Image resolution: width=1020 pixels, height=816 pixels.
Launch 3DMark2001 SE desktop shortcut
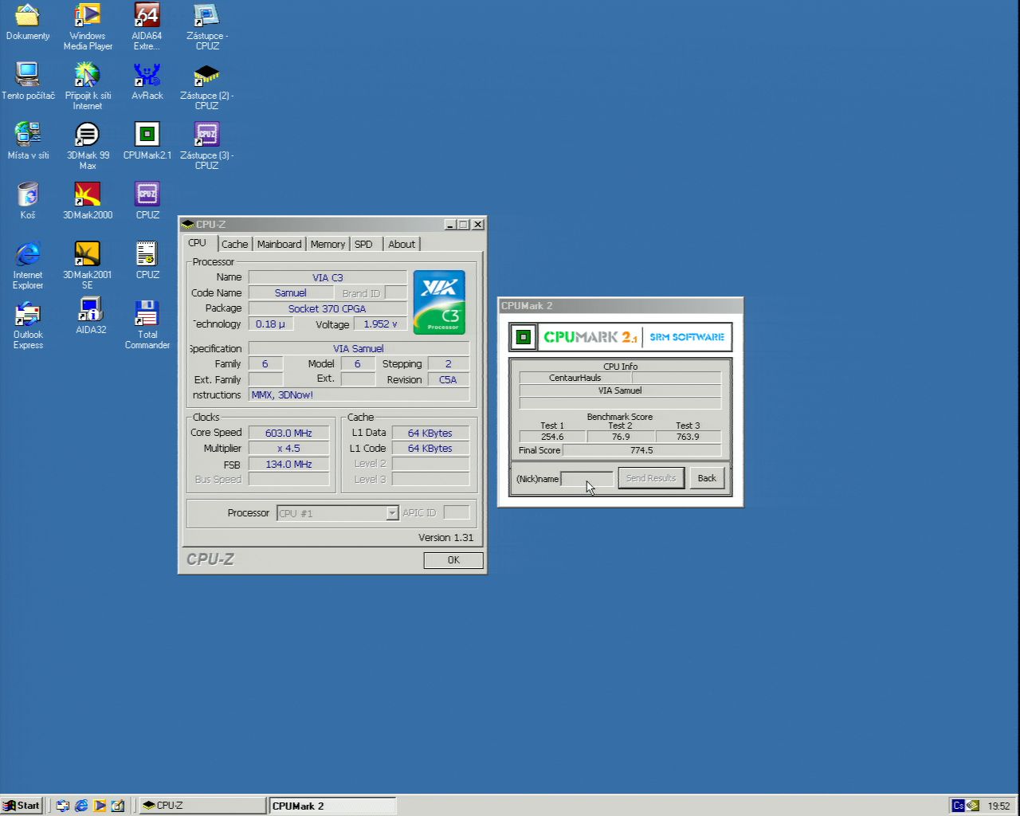pos(88,254)
